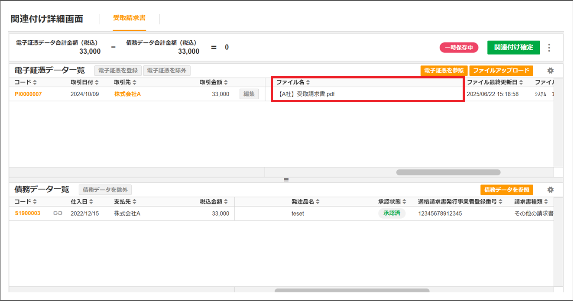This screenshot has height=301, width=574.
Task: Open settings gear for 電子証憑データ一覧
Action: click(551, 71)
